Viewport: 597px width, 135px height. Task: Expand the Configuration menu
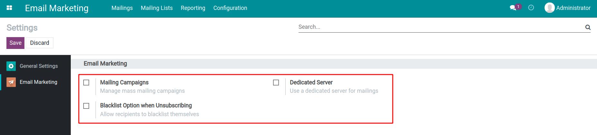pos(230,8)
